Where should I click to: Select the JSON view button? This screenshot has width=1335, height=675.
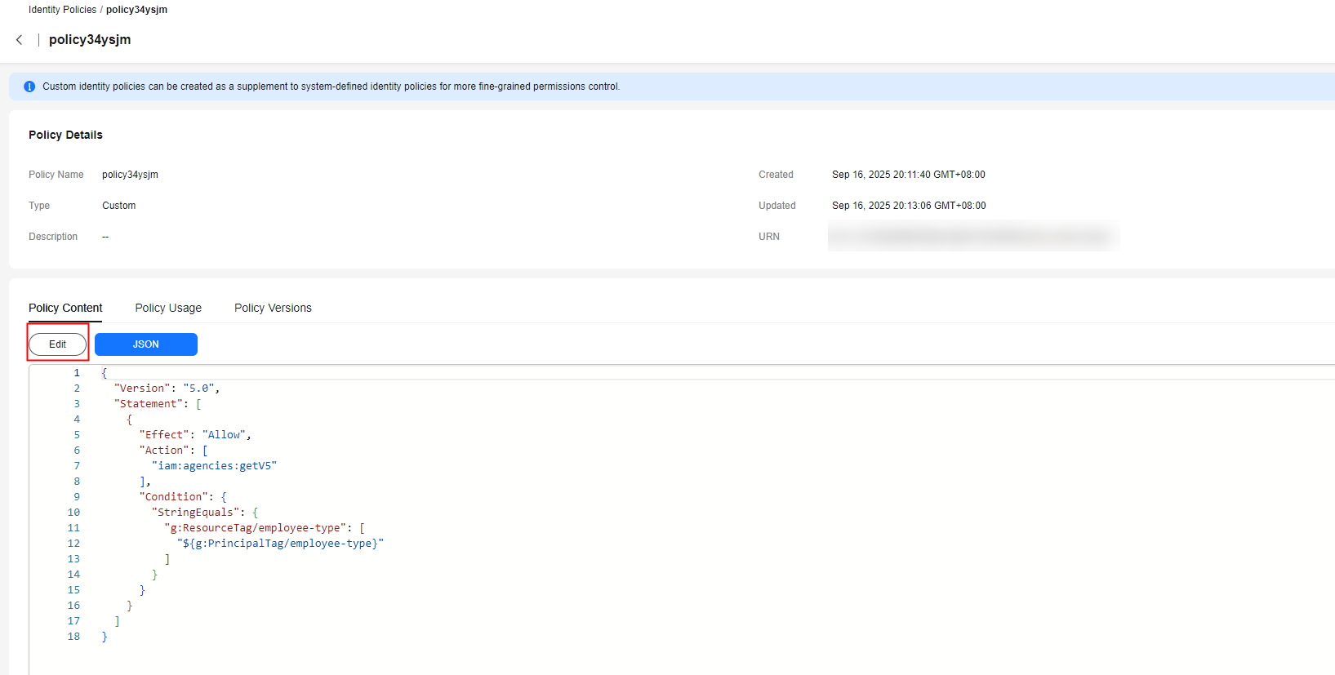pyautogui.click(x=146, y=344)
